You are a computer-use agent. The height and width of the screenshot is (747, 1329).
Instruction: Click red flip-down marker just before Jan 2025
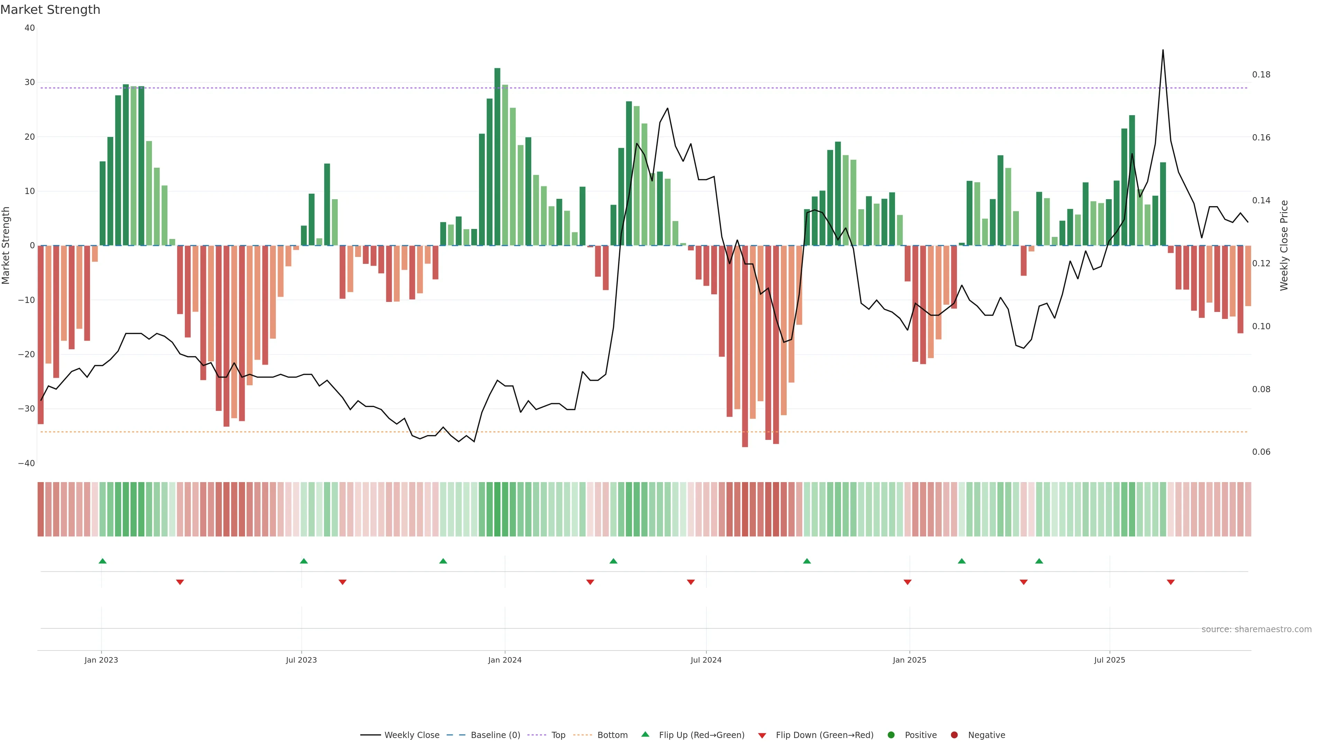(907, 582)
